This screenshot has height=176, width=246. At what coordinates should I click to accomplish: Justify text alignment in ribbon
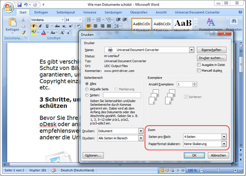[109, 26]
